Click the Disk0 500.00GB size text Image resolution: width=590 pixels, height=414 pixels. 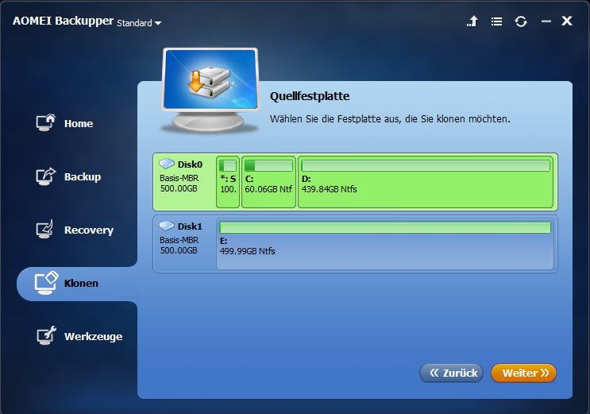pos(179,188)
